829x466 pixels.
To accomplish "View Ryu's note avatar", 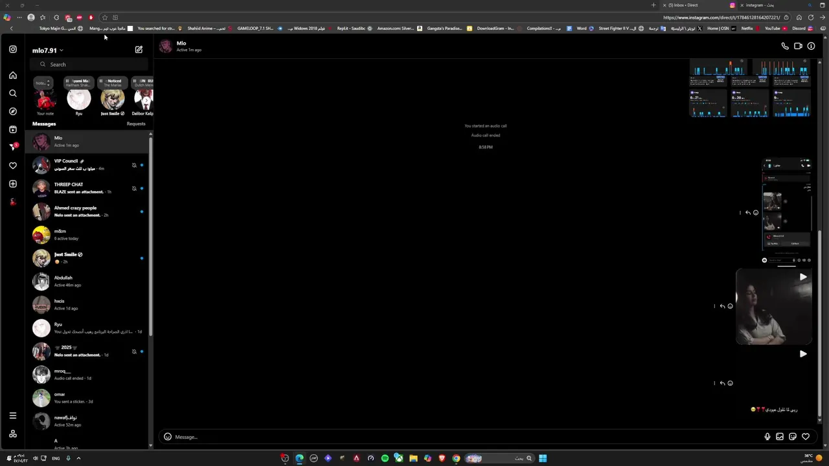I will [x=79, y=100].
